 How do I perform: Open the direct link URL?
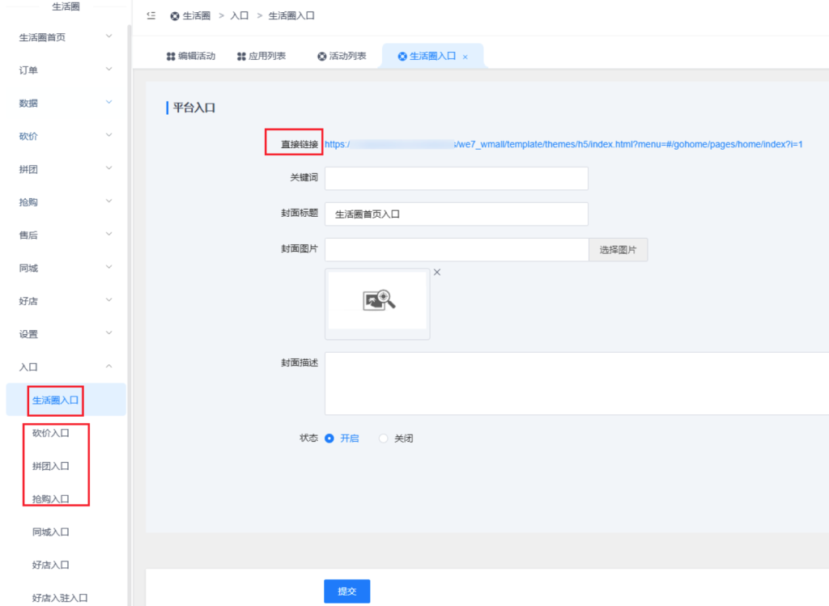pos(563,144)
